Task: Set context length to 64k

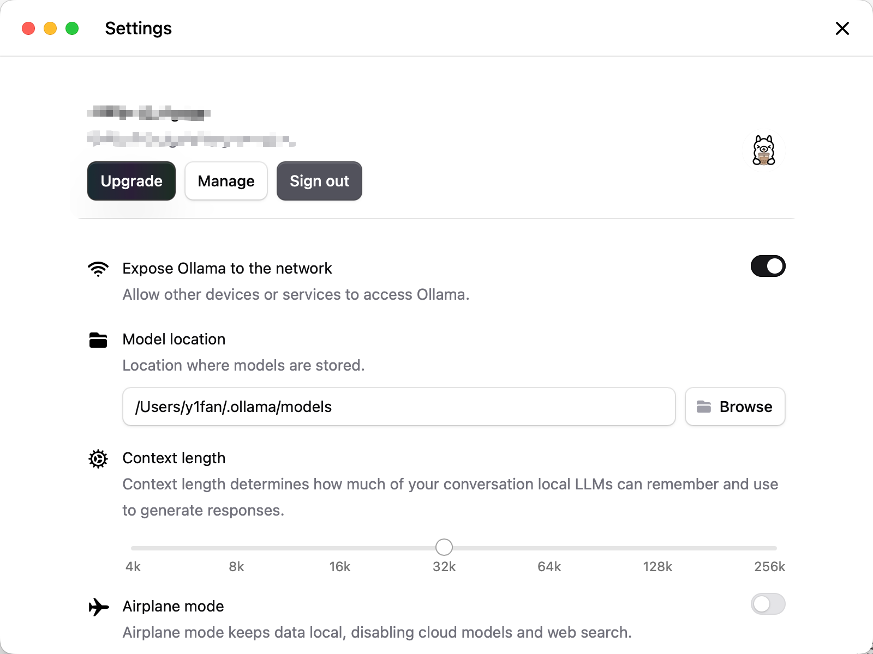Action: [549, 548]
